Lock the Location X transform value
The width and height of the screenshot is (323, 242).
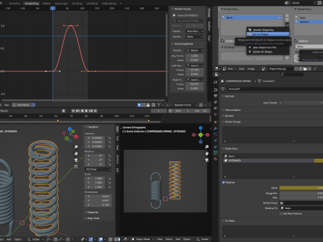[x=109, y=138]
